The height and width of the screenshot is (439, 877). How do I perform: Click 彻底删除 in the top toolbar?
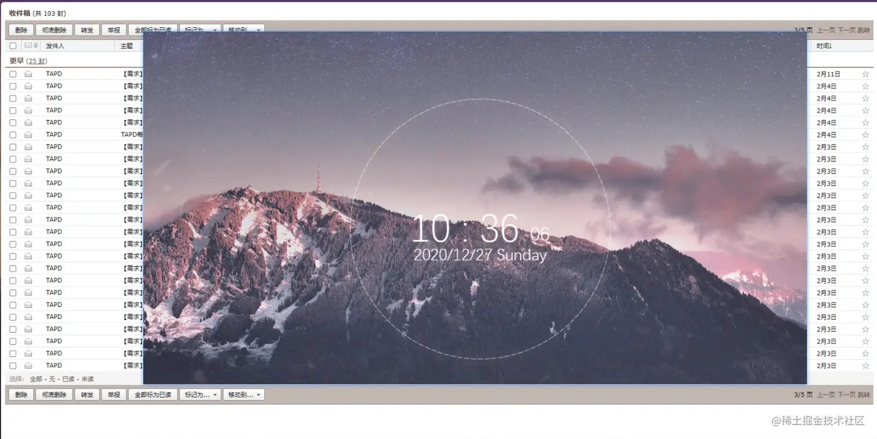(54, 30)
